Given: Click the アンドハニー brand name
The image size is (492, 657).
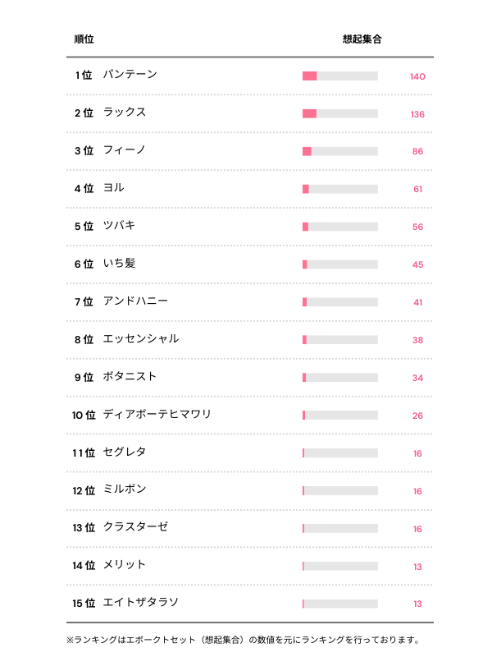Looking at the screenshot, I should coord(135,301).
